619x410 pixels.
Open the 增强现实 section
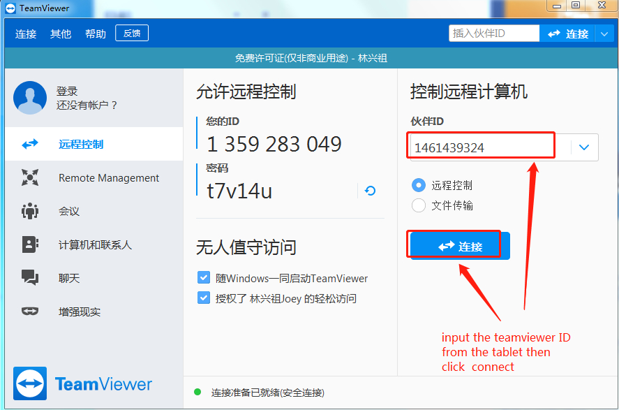tap(94, 312)
